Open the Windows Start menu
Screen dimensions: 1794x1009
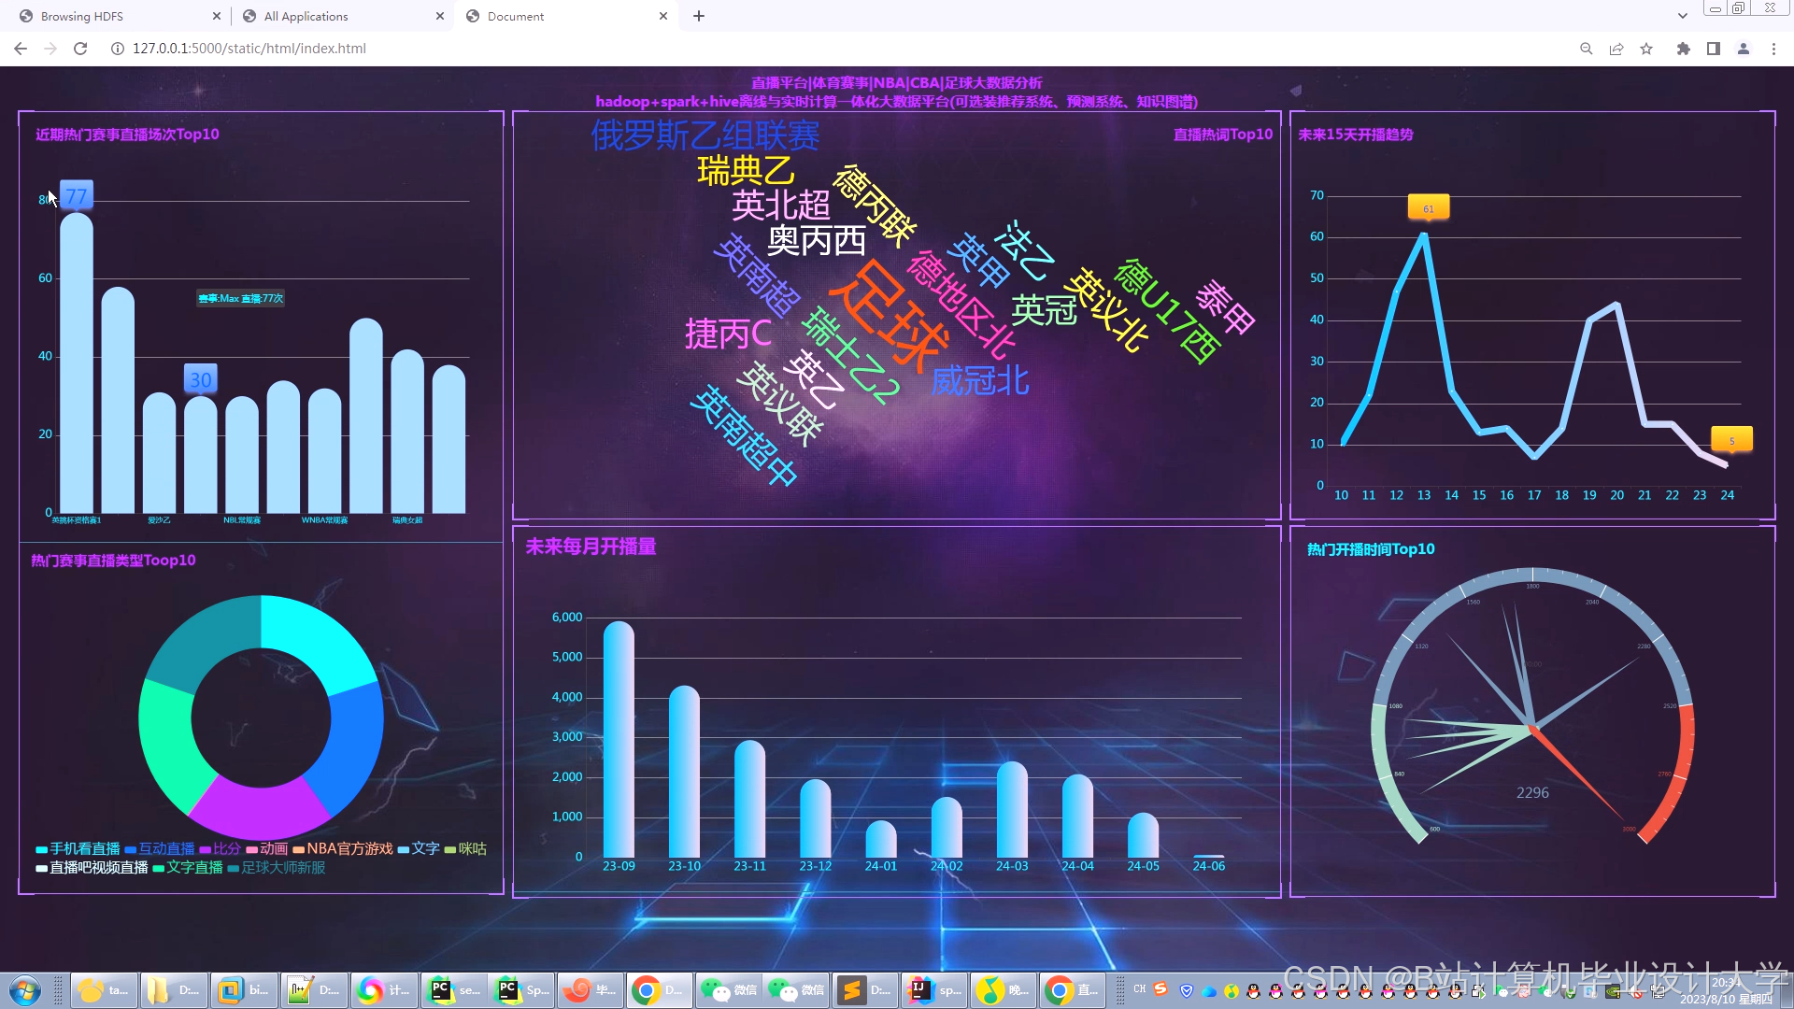pyautogui.click(x=25, y=990)
